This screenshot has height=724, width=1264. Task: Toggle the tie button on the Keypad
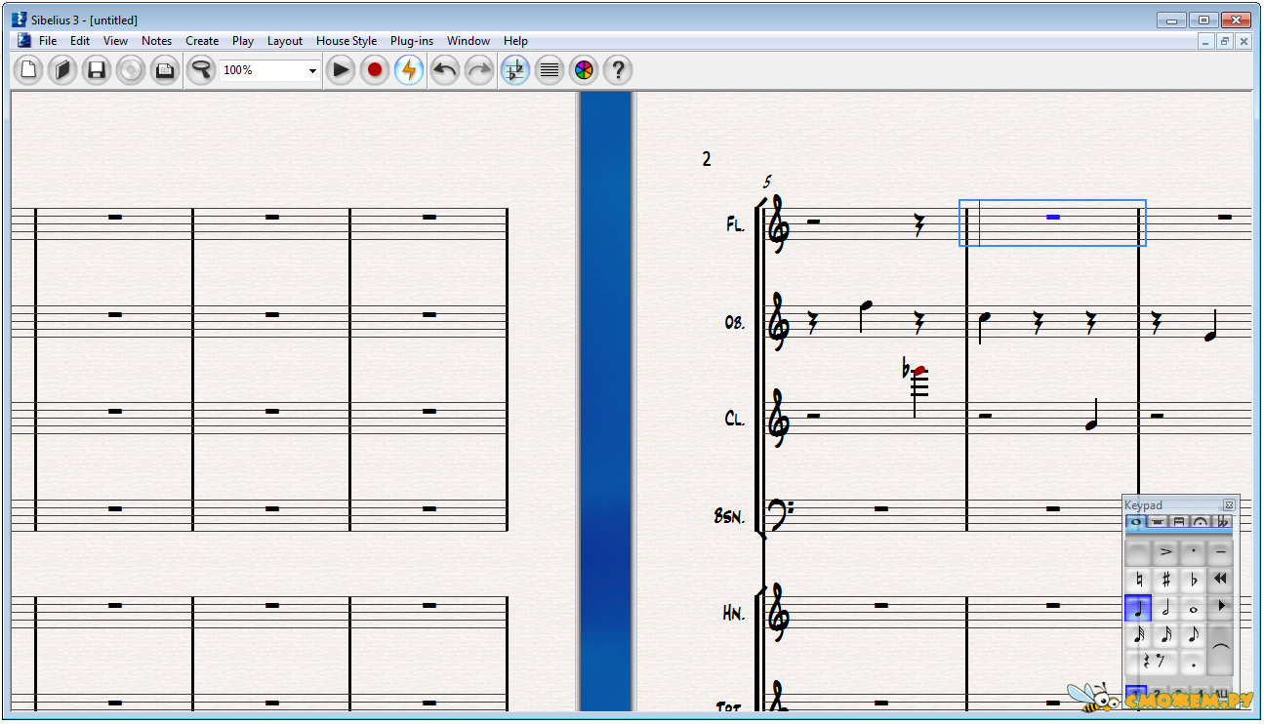(1220, 649)
